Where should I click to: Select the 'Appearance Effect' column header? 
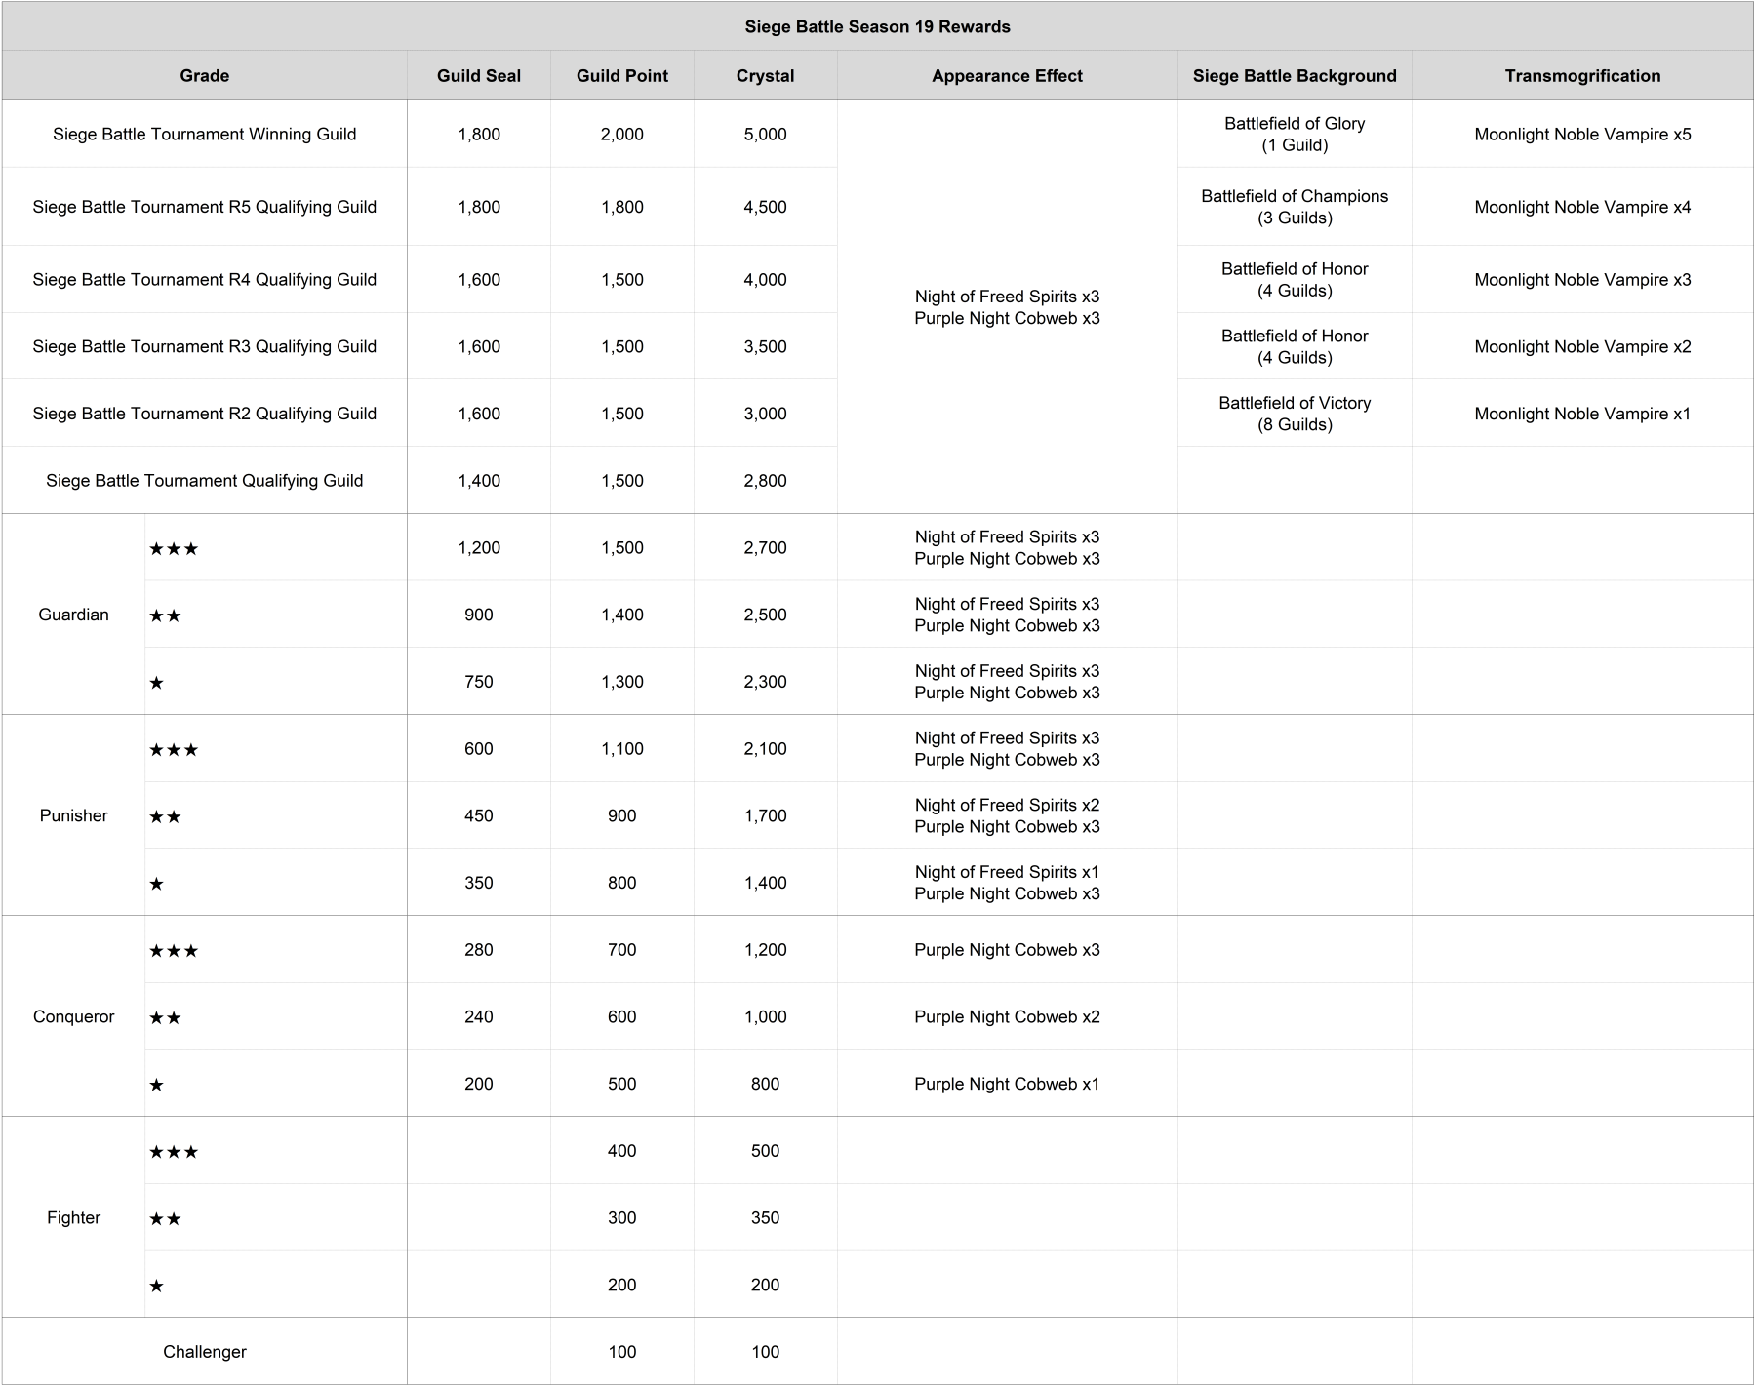click(x=1007, y=76)
